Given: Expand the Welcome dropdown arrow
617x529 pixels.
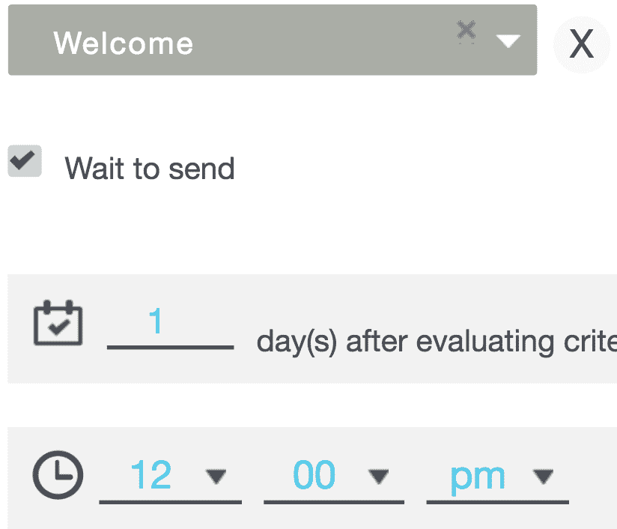Looking at the screenshot, I should point(508,41).
